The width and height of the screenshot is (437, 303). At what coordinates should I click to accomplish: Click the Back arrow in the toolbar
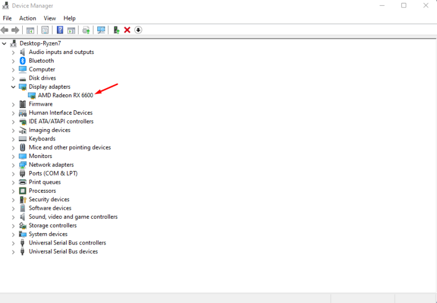[x=5, y=30]
